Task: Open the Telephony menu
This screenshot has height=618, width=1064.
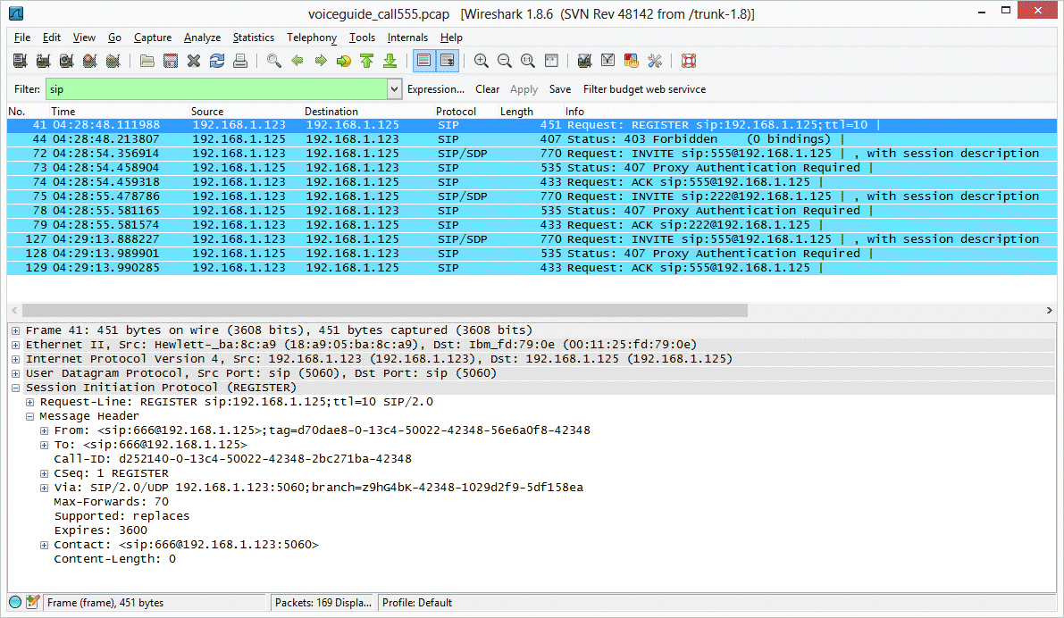Action: click(312, 38)
